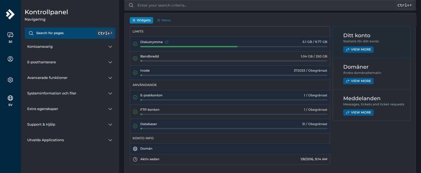
Task: Switch to the Menu tab
Action: 164,20
